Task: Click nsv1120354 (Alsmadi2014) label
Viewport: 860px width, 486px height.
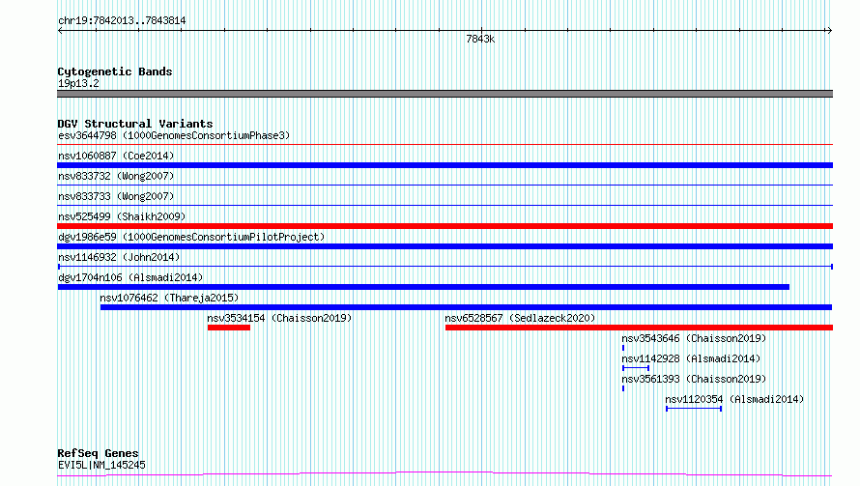Action: pyautogui.click(x=734, y=399)
